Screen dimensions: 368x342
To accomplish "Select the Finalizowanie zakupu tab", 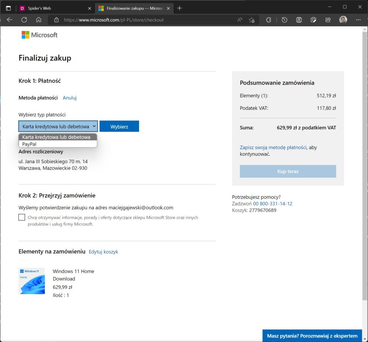I will pyautogui.click(x=134, y=8).
